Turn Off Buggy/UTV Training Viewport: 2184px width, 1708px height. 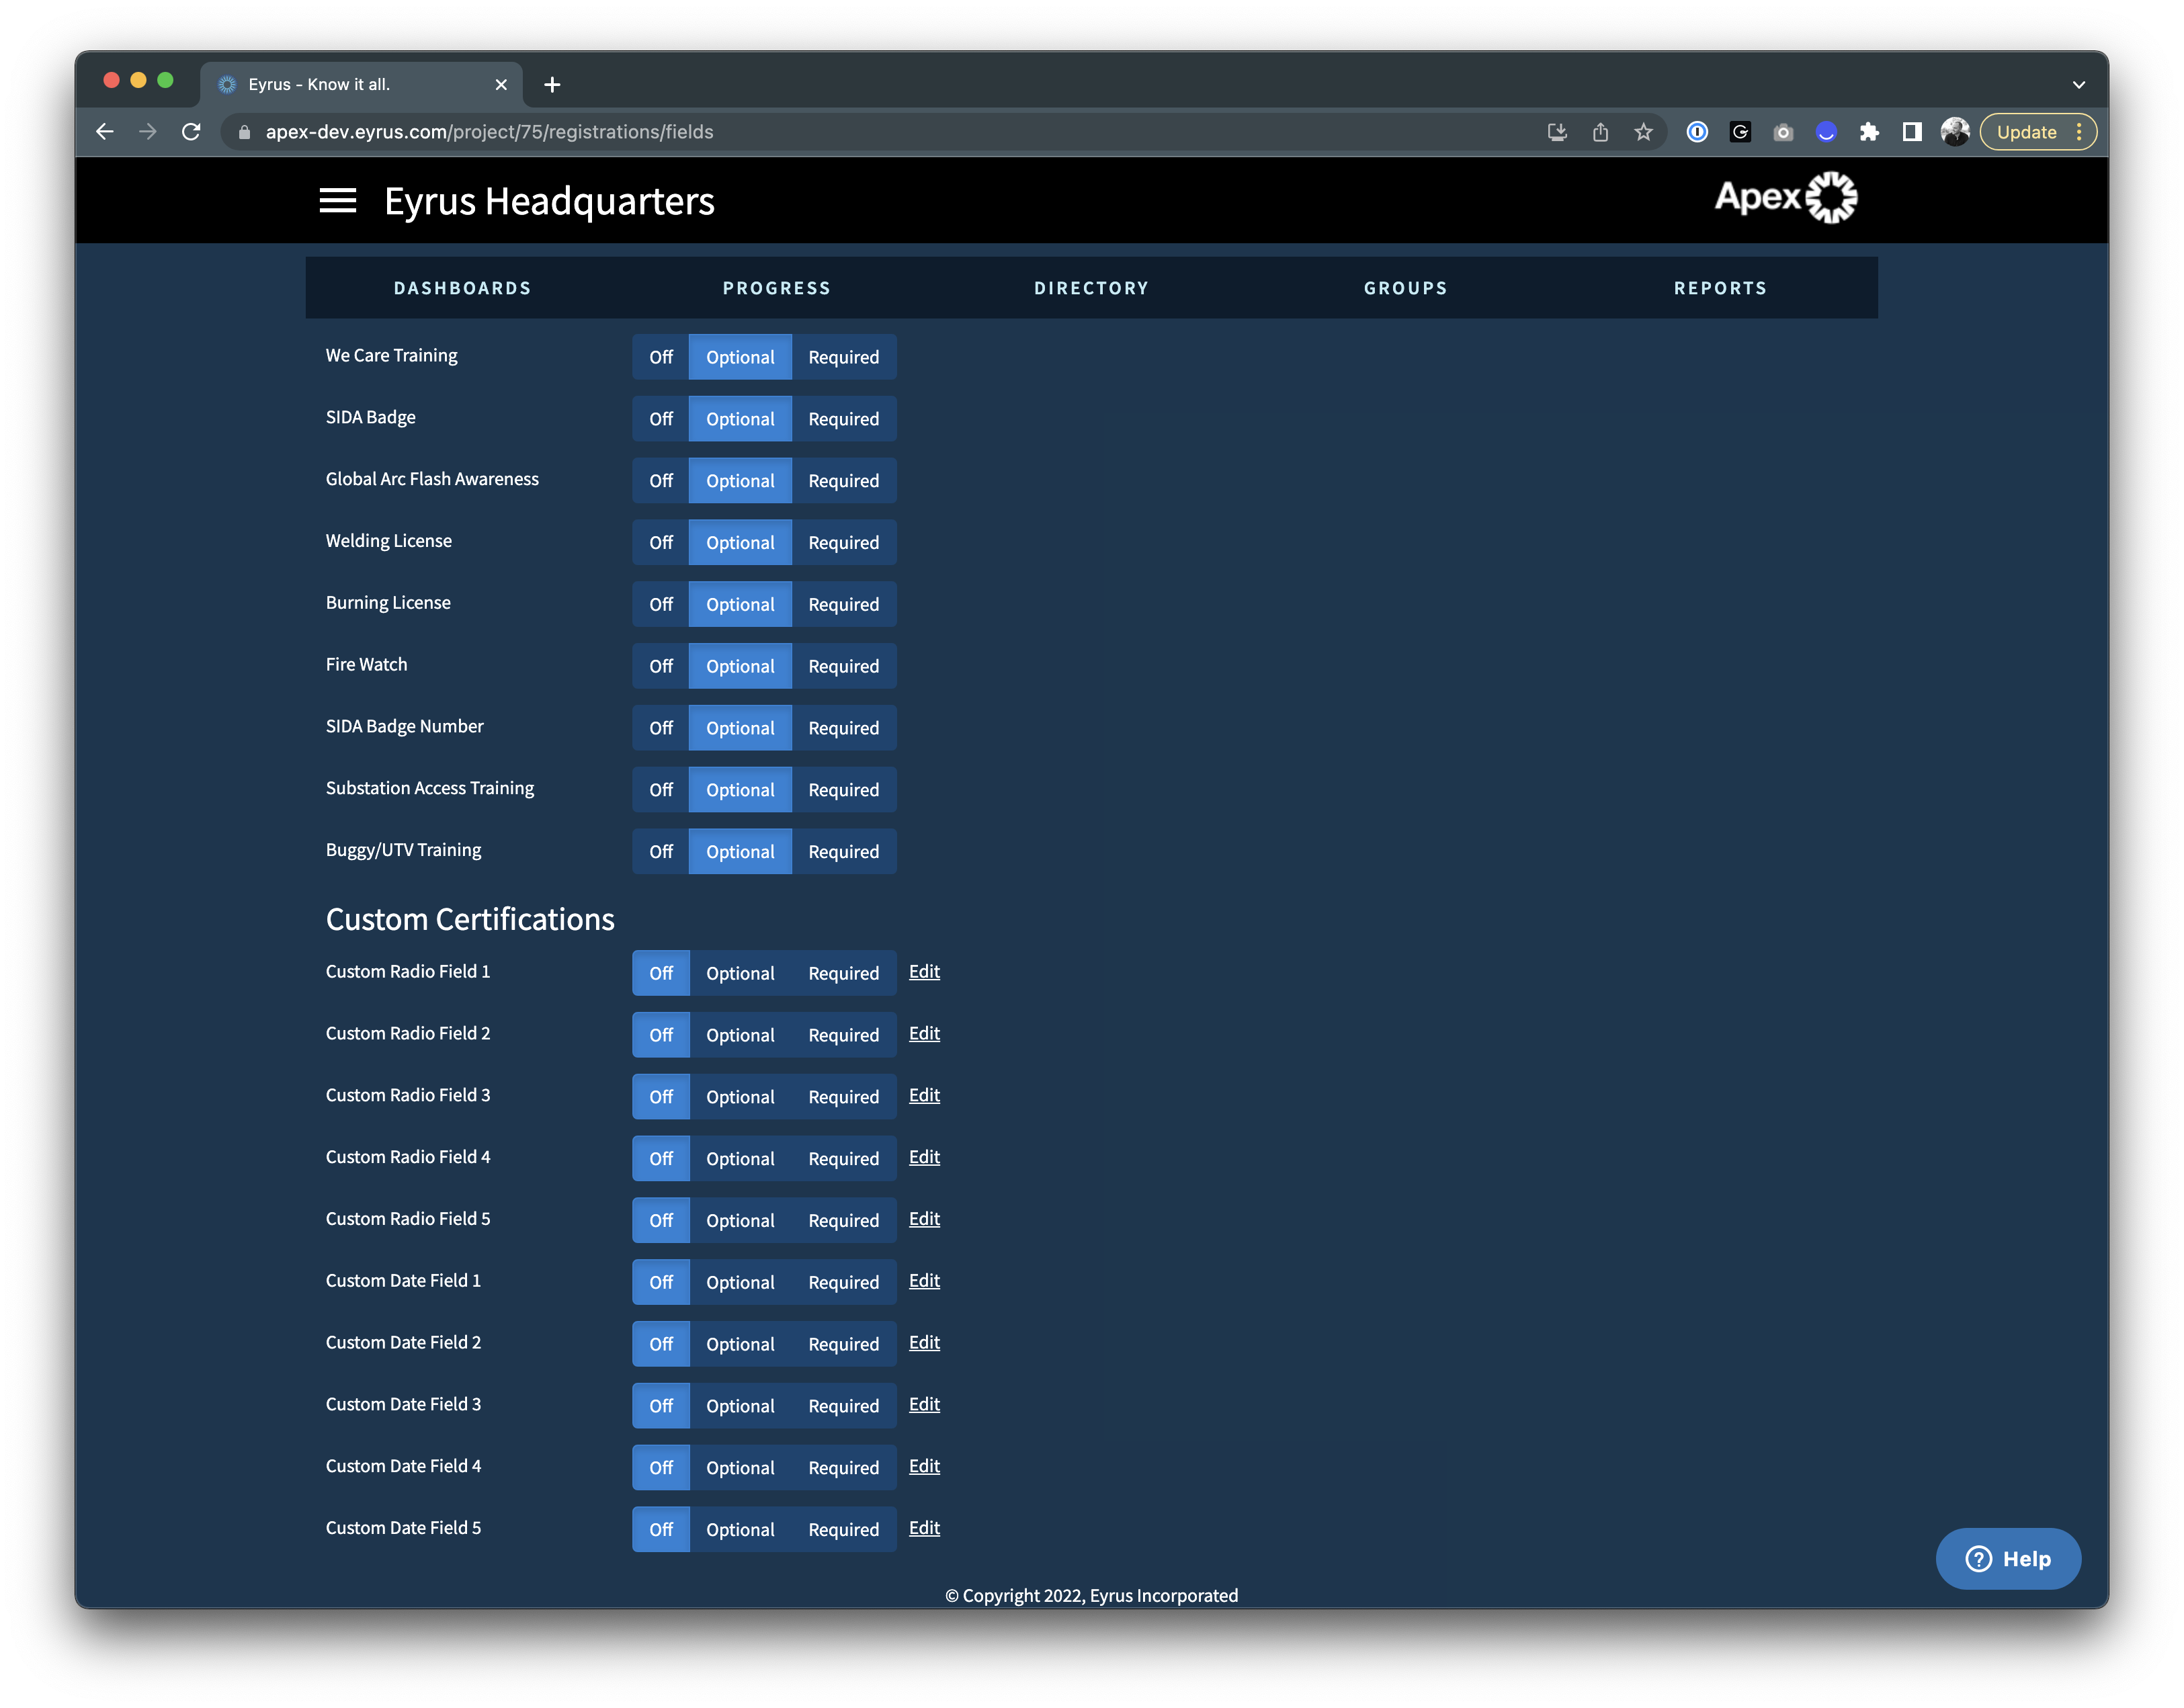pyautogui.click(x=661, y=852)
